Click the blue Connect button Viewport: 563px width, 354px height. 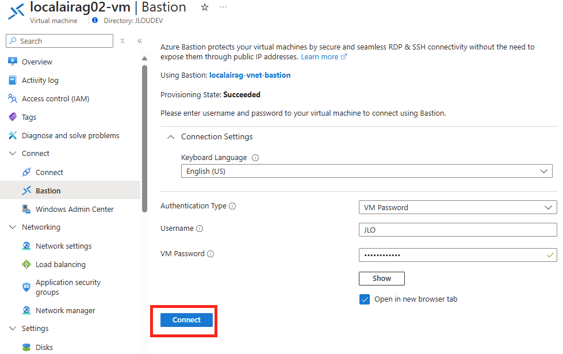click(186, 320)
